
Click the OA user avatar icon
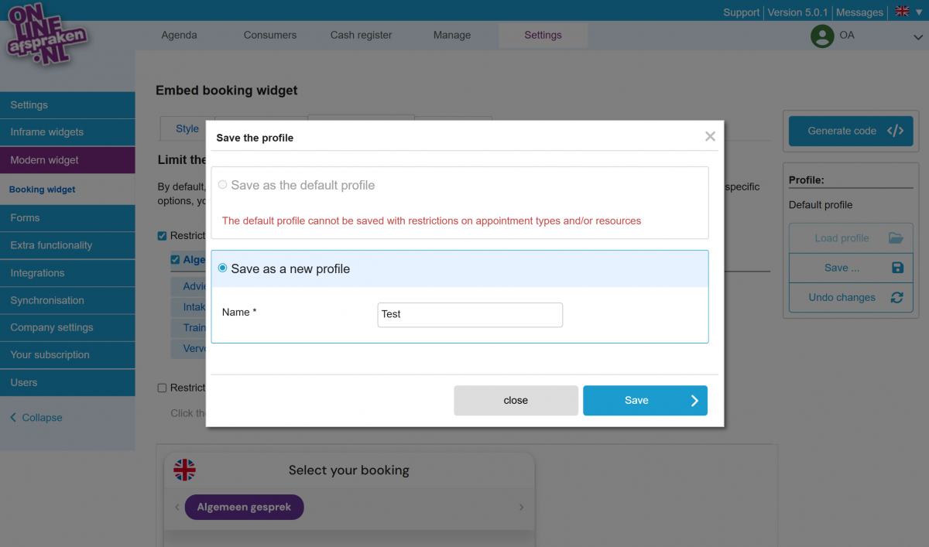coord(821,36)
